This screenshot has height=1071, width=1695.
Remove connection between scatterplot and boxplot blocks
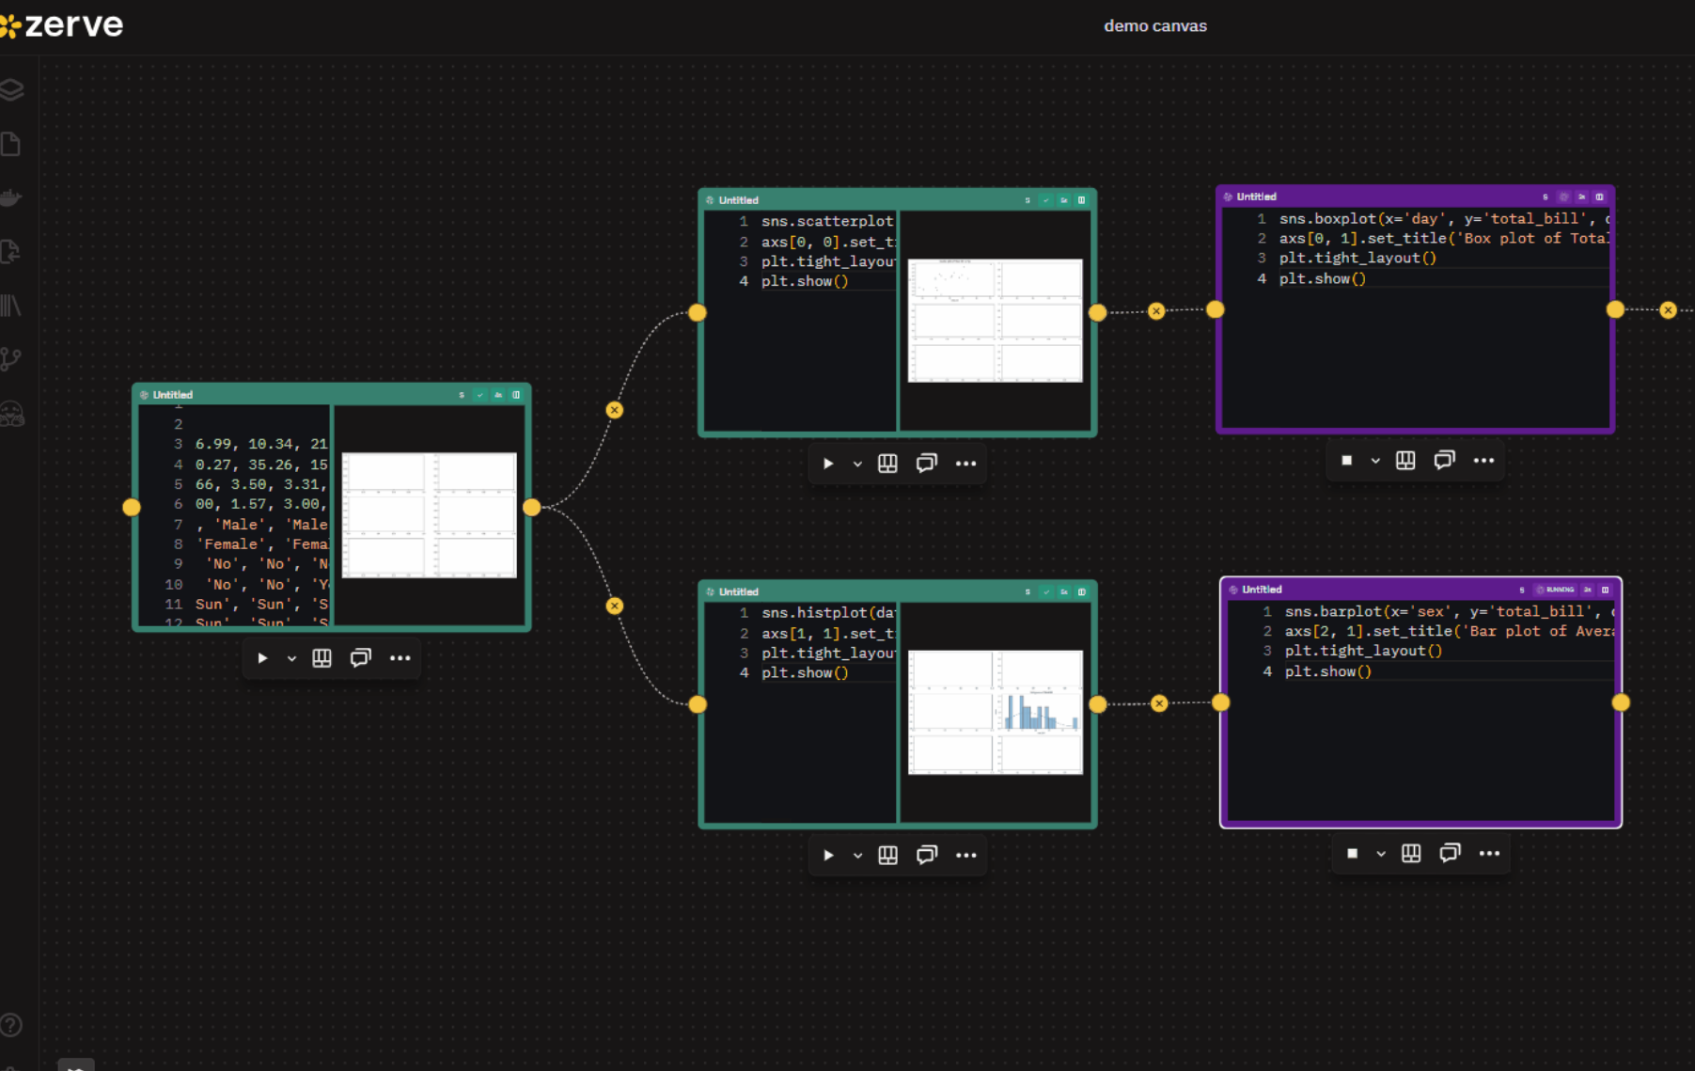(1156, 311)
